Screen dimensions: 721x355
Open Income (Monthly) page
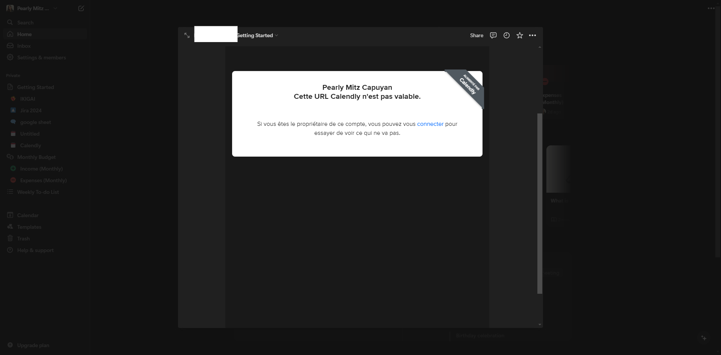(x=45, y=169)
